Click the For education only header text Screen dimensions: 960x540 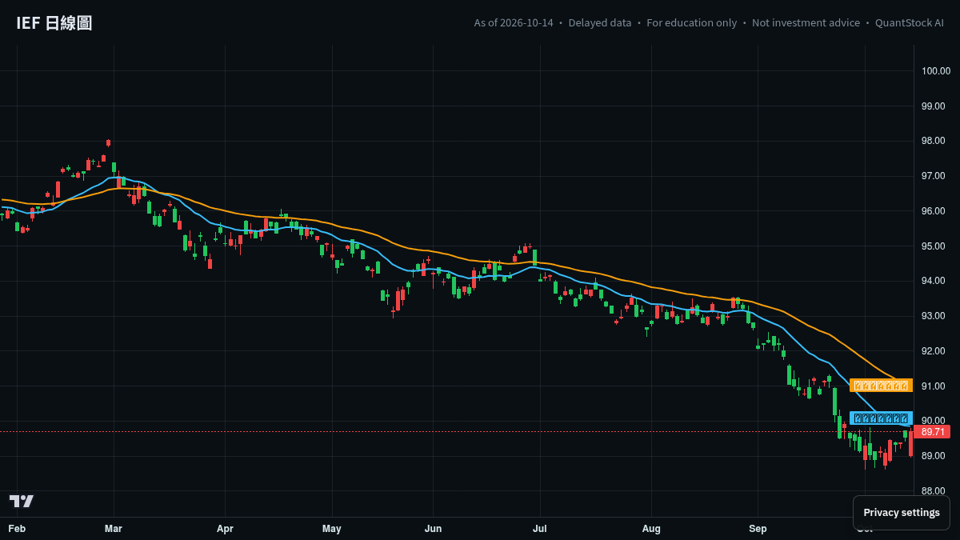692,23
